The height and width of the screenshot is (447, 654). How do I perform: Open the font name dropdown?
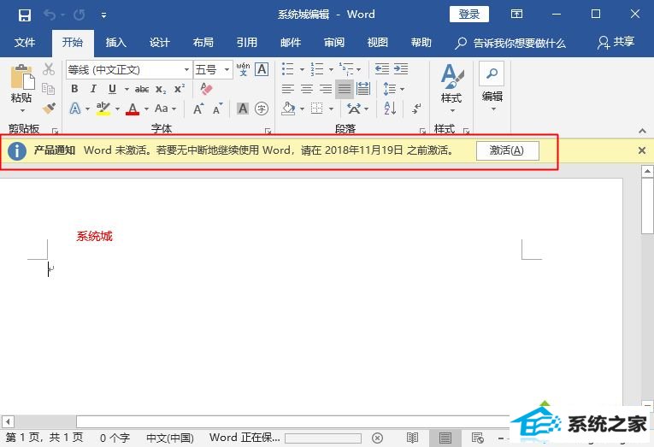coord(186,69)
